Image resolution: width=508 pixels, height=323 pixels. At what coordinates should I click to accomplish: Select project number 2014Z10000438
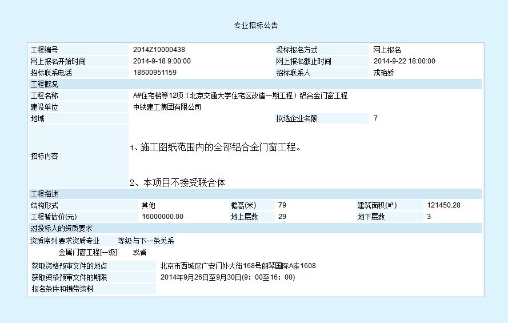point(159,50)
